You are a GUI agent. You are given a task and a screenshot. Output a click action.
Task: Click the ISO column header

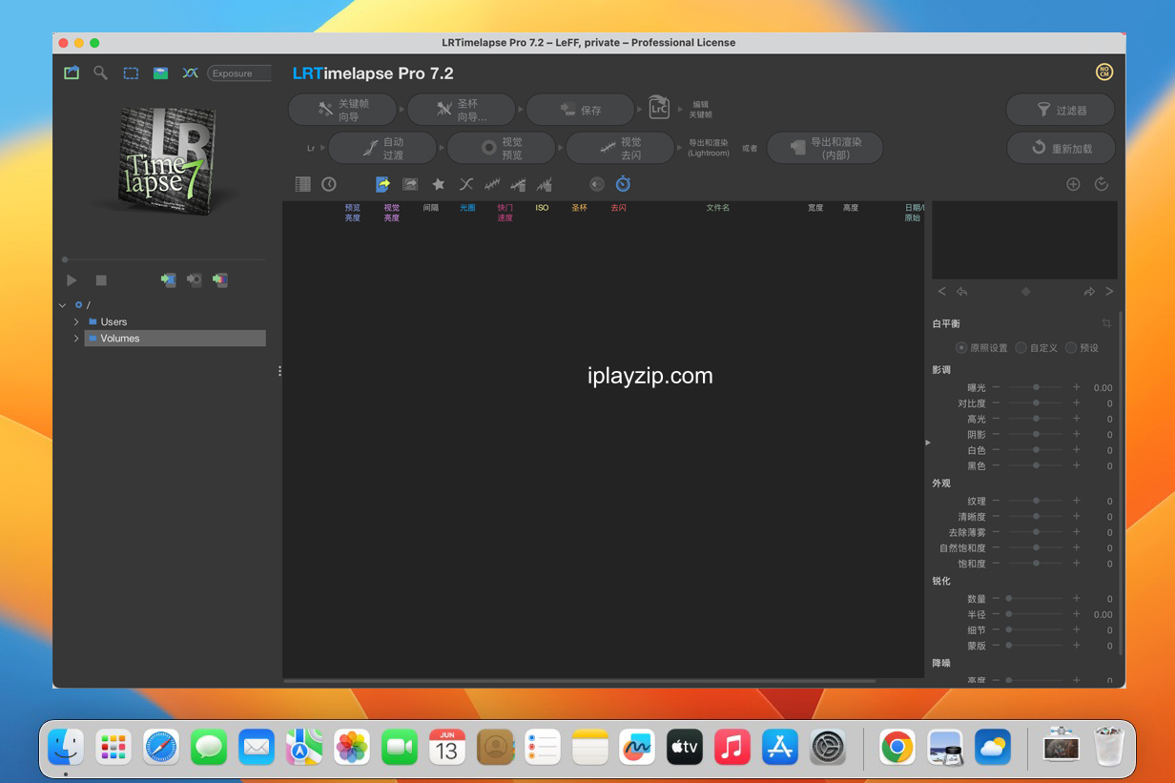click(542, 207)
